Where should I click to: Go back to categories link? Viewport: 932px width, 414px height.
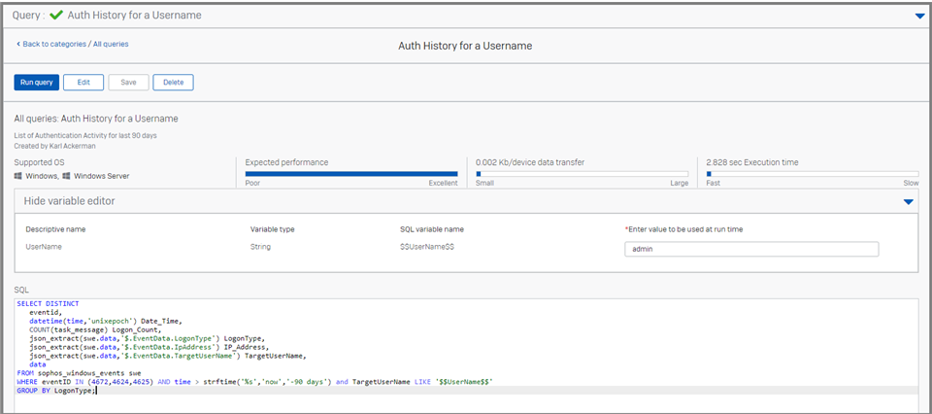click(x=51, y=44)
